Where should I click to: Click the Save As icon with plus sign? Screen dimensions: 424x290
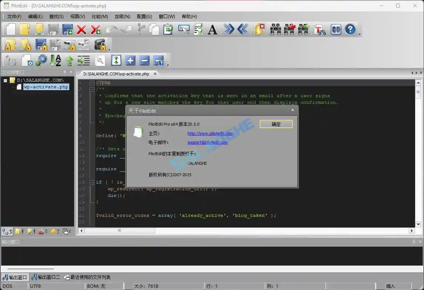(67, 29)
